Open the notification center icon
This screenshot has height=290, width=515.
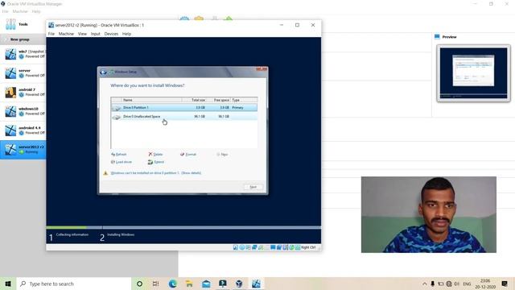coord(505,284)
